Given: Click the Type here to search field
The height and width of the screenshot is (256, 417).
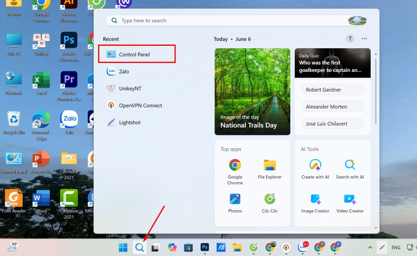Looking at the screenshot, I should pyautogui.click(x=236, y=20).
